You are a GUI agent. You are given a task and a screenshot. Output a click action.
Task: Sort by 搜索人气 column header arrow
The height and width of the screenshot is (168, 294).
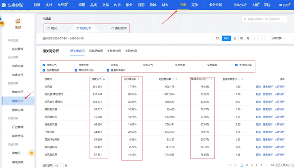(104, 79)
